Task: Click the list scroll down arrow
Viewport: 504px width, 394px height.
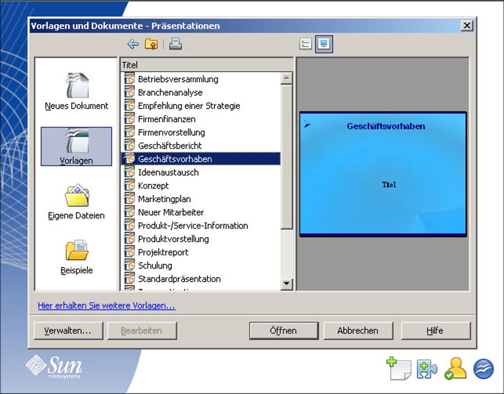Action: coord(287,283)
